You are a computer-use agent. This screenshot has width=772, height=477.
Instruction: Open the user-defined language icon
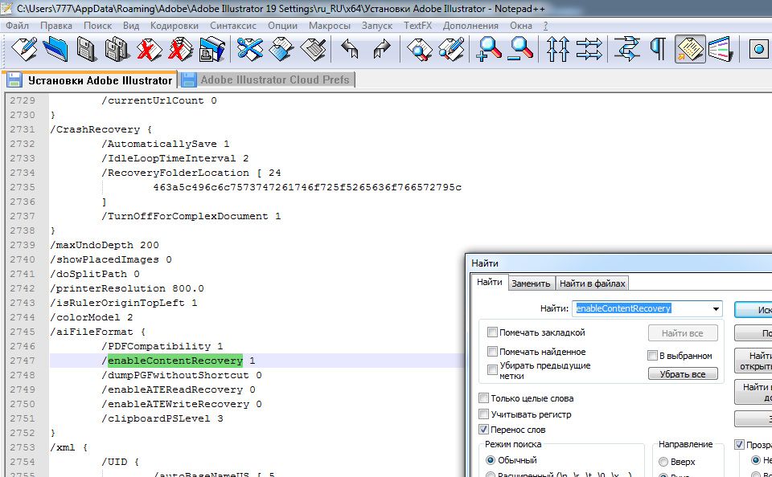[721, 49]
